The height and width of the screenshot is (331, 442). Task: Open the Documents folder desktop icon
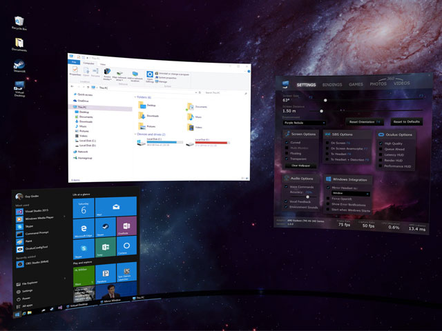[19, 44]
